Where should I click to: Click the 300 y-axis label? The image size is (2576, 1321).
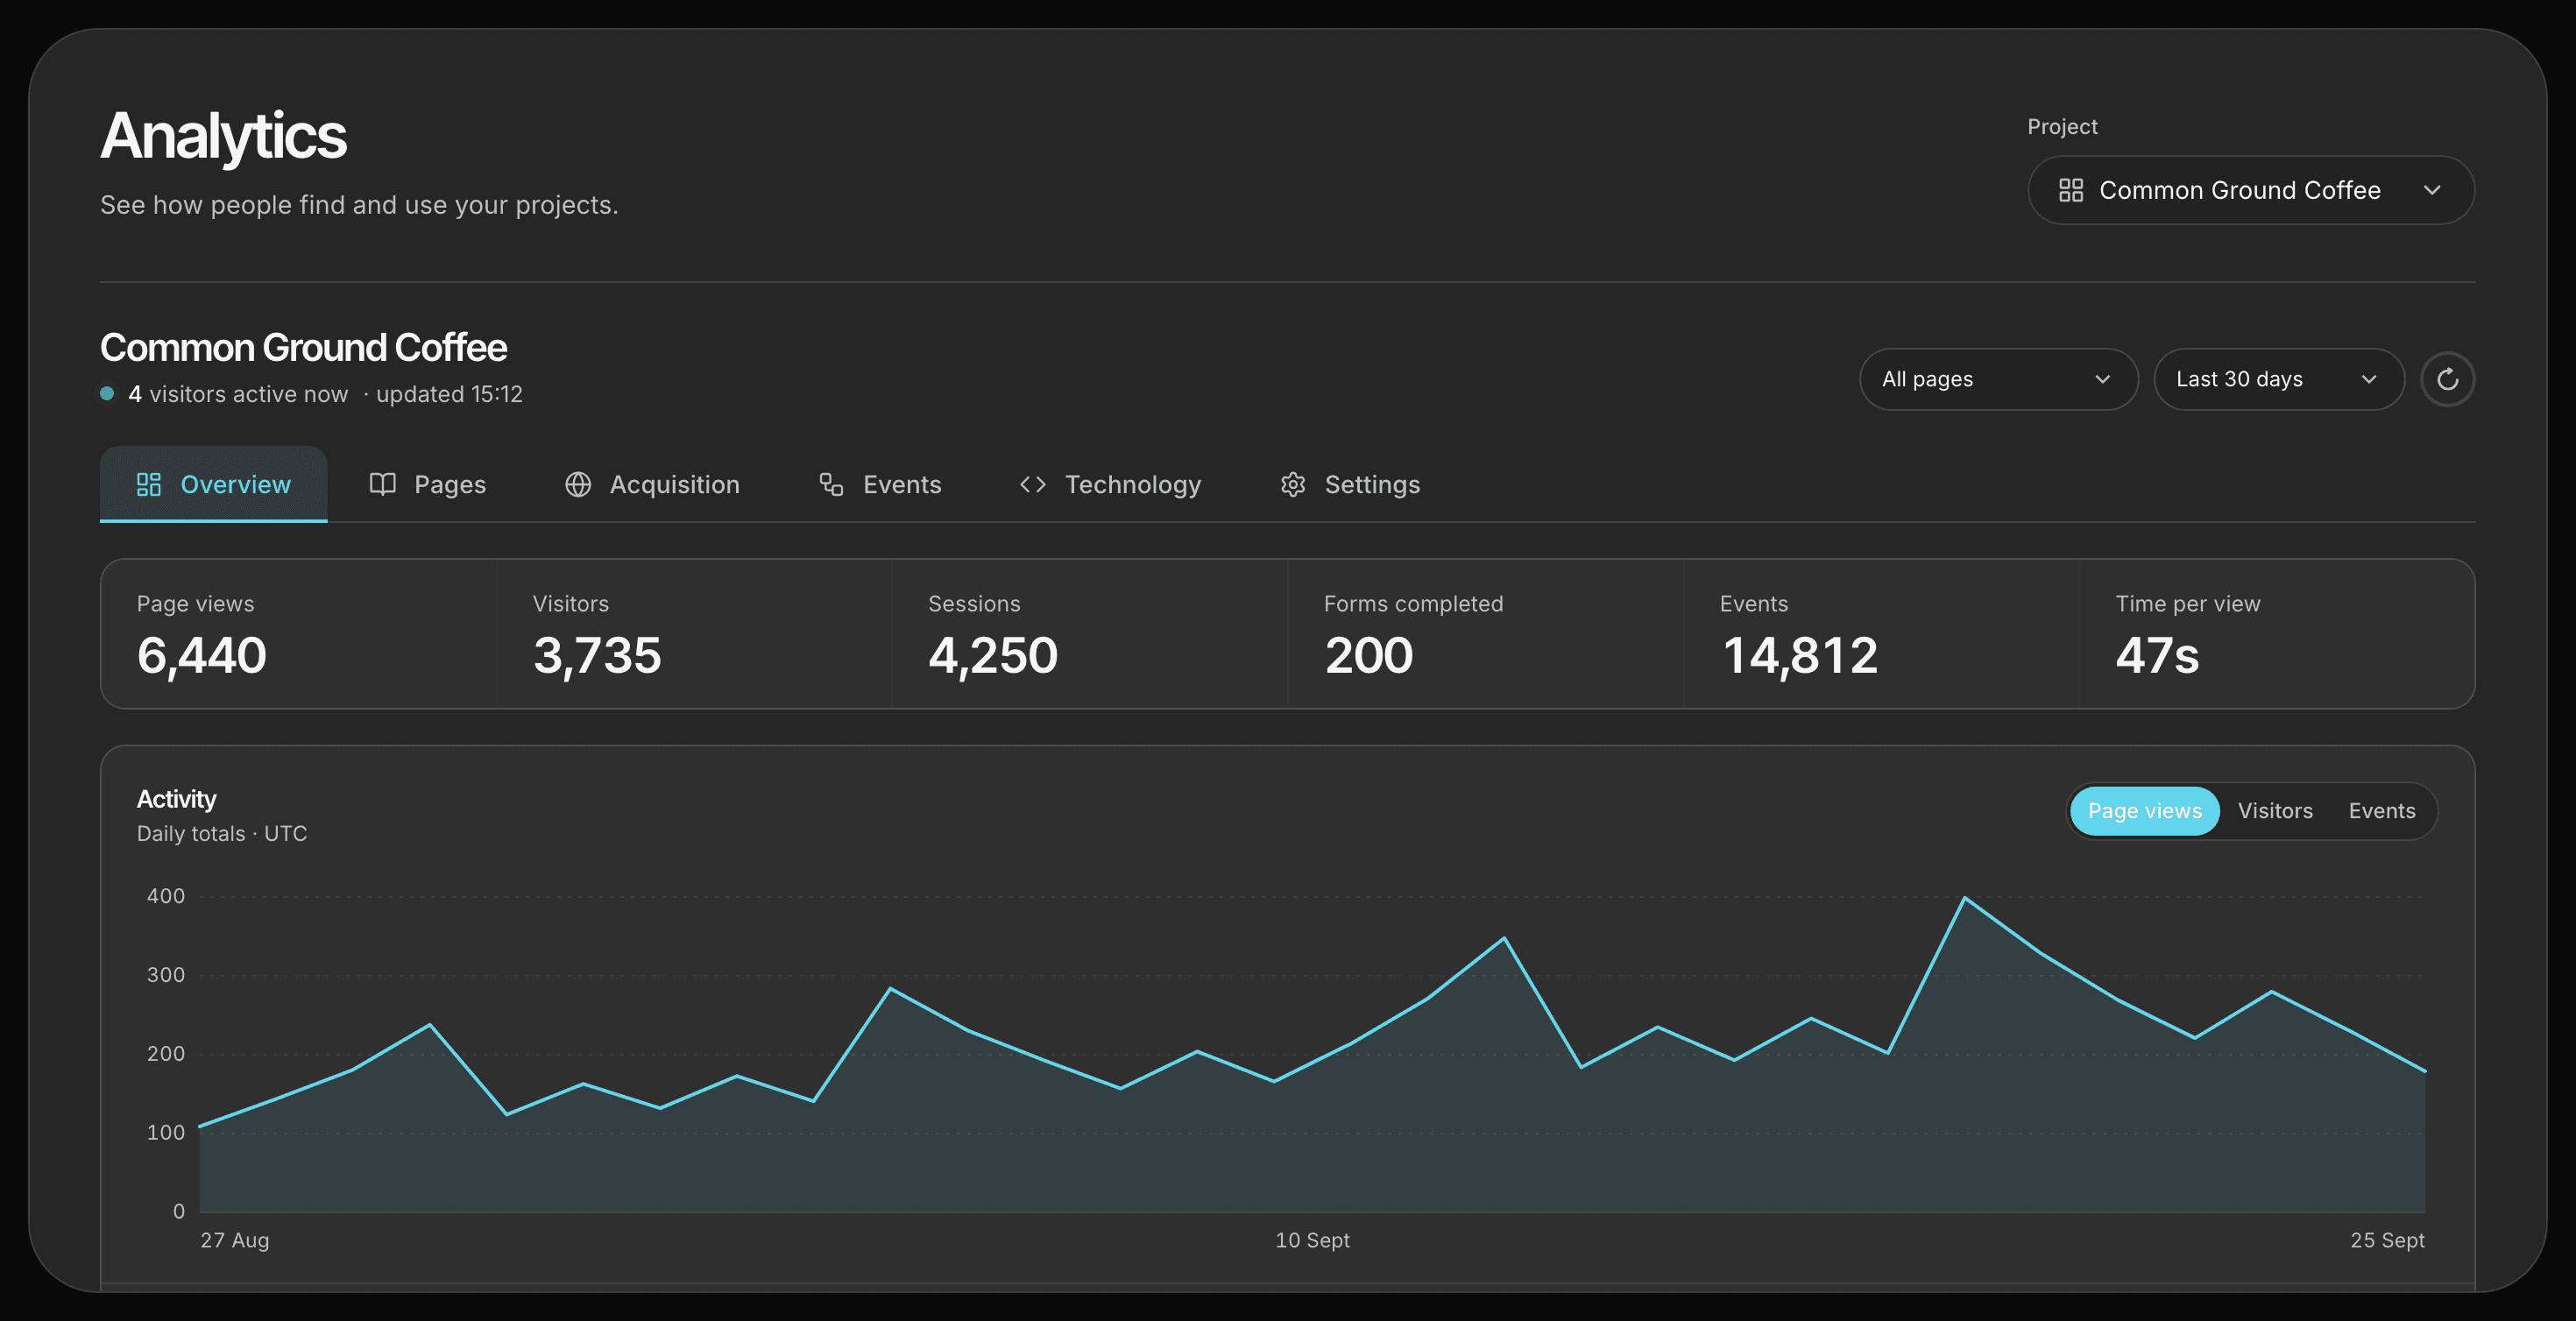pyautogui.click(x=166, y=975)
